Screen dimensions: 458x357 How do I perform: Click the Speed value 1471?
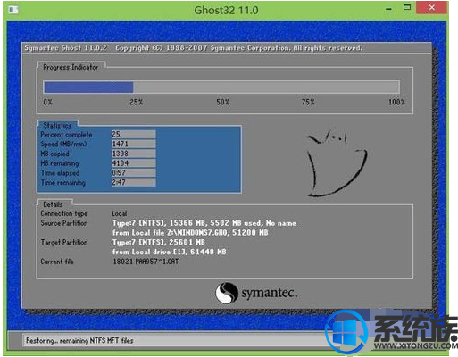click(133, 144)
